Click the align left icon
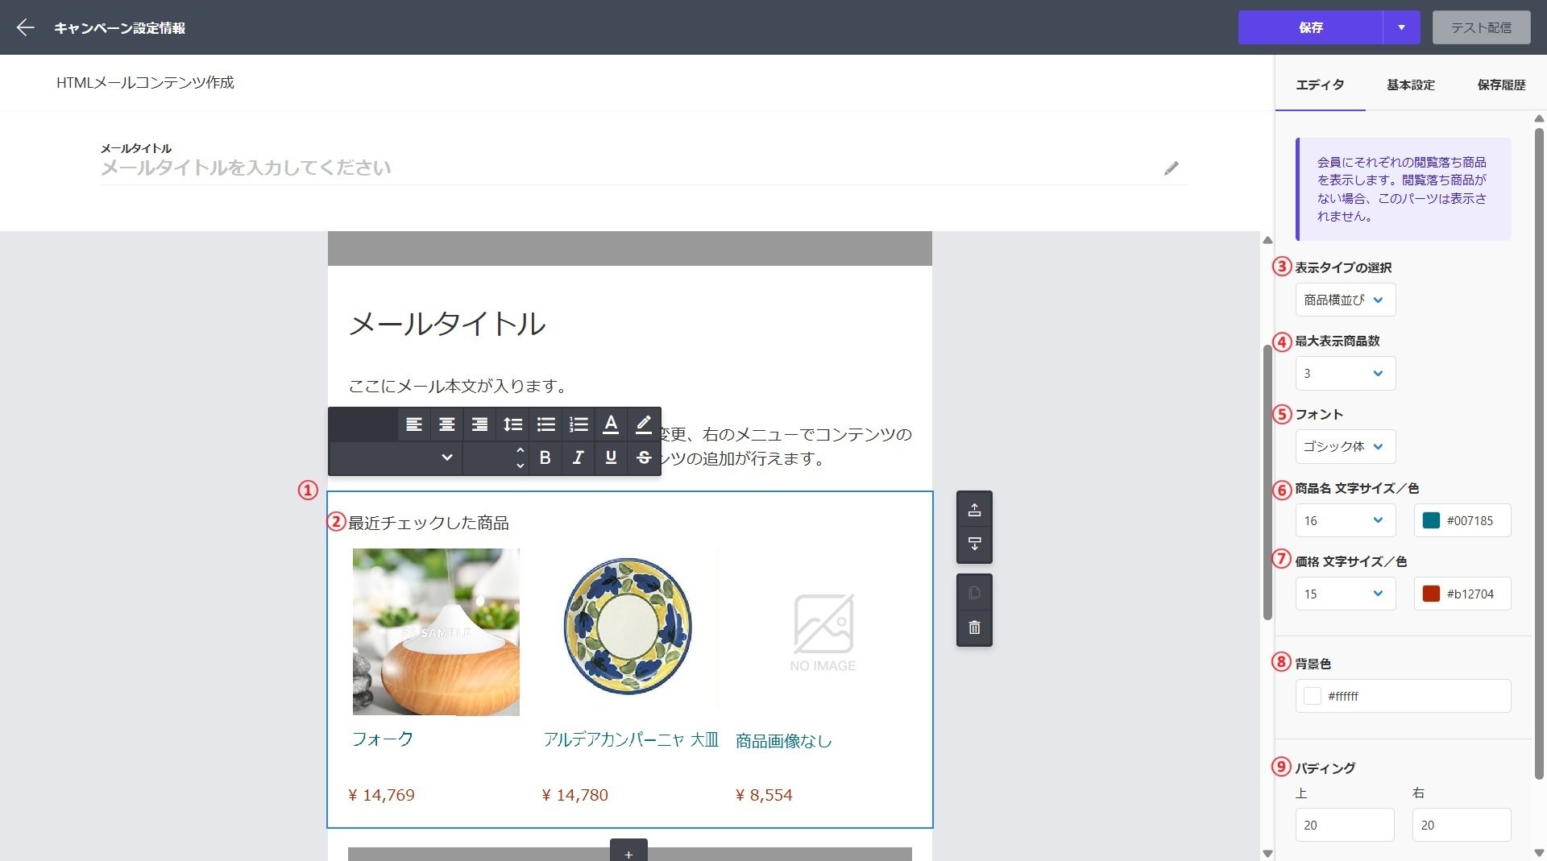 [414, 424]
